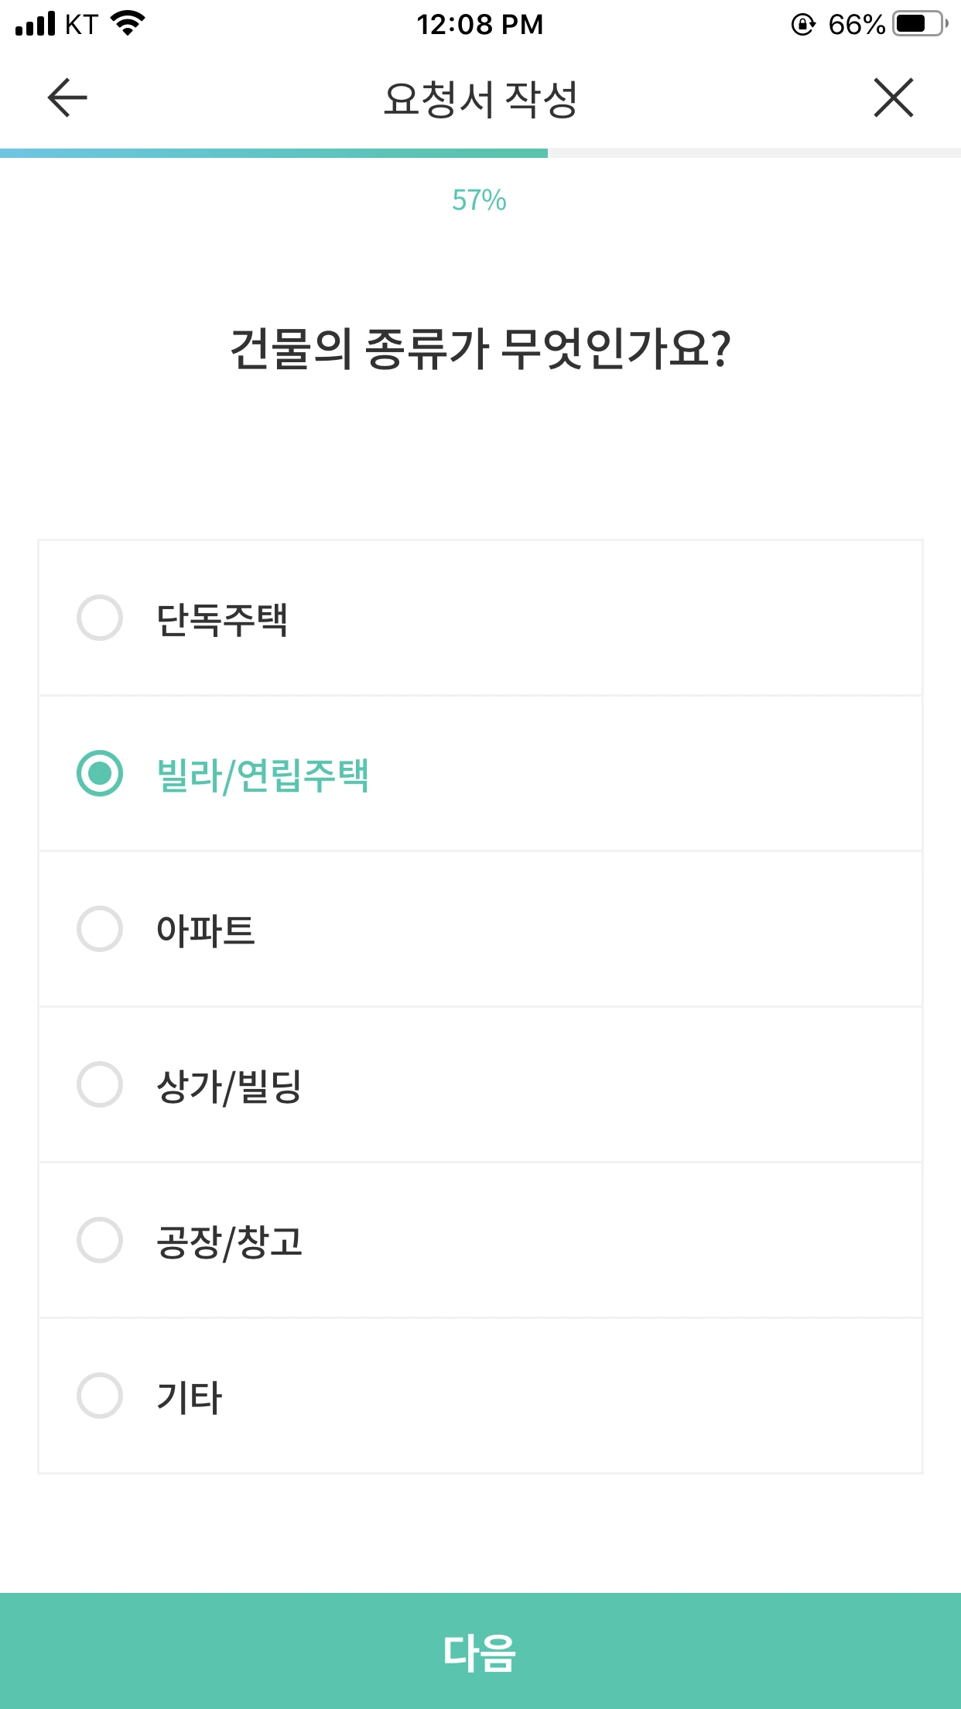Tap the 12:08 PM status clock
The width and height of the screenshot is (961, 1709).
(480, 25)
